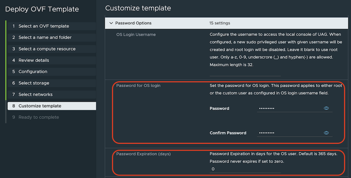Click into the Confirm Password input field
This screenshot has width=351, height=178.
(x=289, y=133)
